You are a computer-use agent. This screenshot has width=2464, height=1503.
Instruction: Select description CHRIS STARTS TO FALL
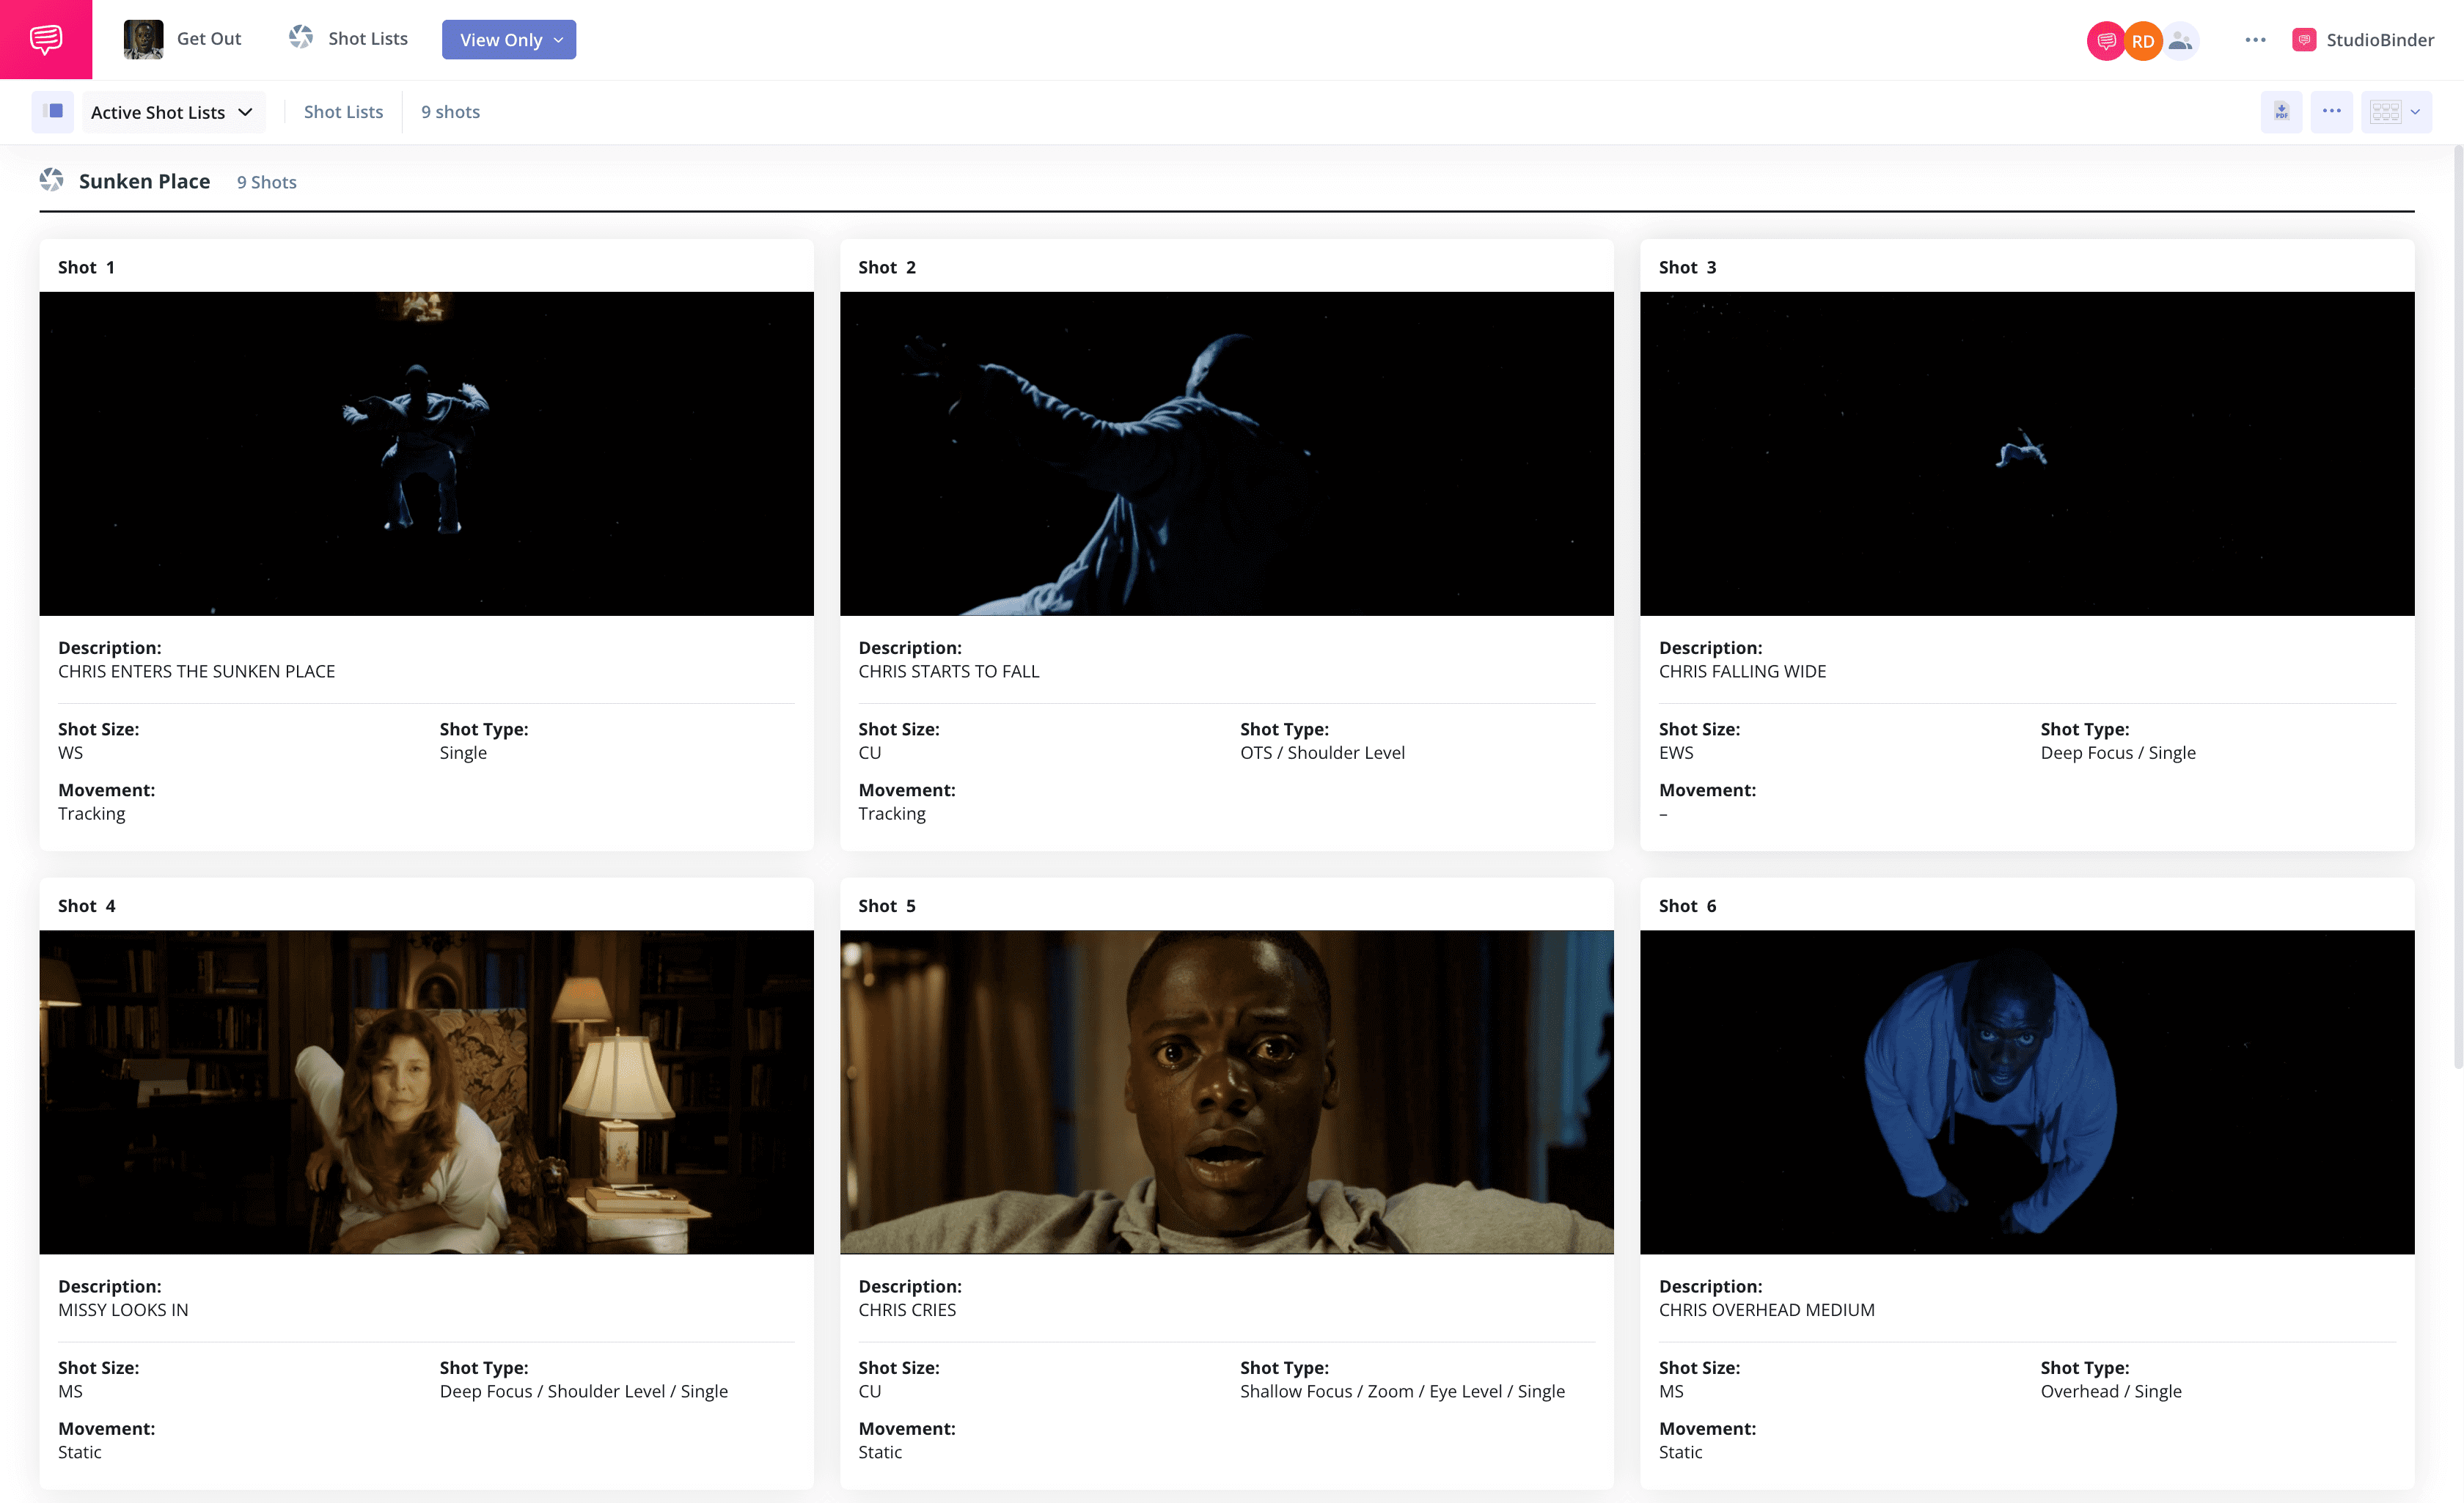tap(949, 671)
